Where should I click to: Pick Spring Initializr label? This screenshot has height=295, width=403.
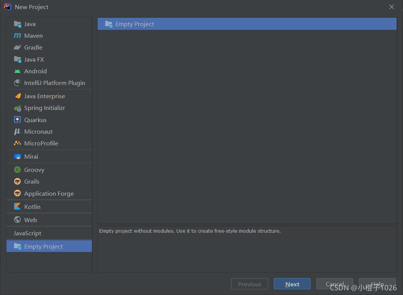coord(45,108)
